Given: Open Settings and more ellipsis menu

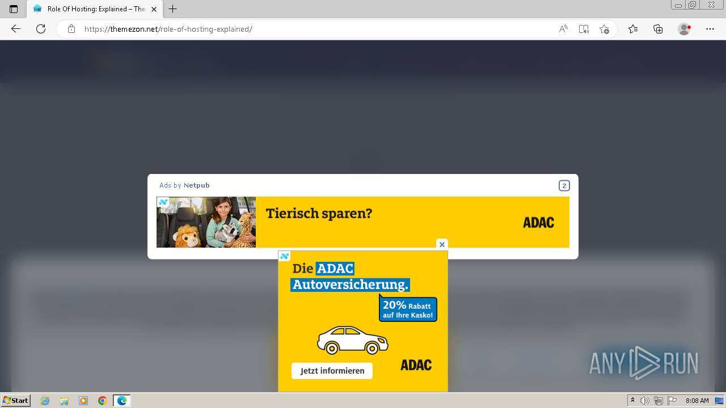Looking at the screenshot, I should tap(710, 29).
